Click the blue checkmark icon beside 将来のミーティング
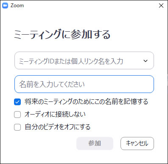The image size is (168, 164). pos(17,102)
